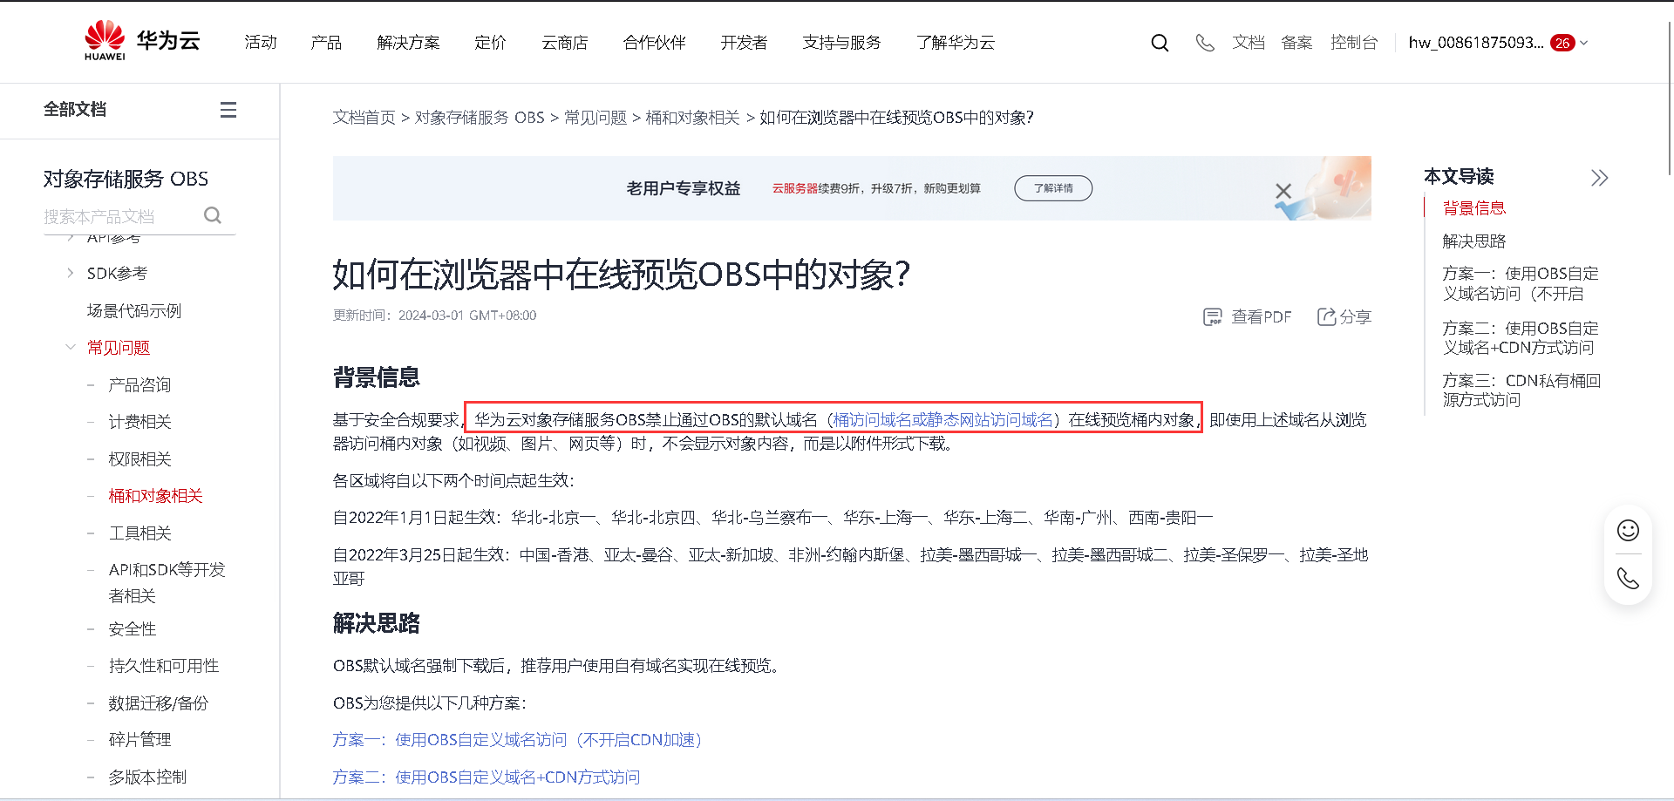1674x801 pixels.
Task: Click the red notification badge showing 26
Action: [x=1562, y=42]
